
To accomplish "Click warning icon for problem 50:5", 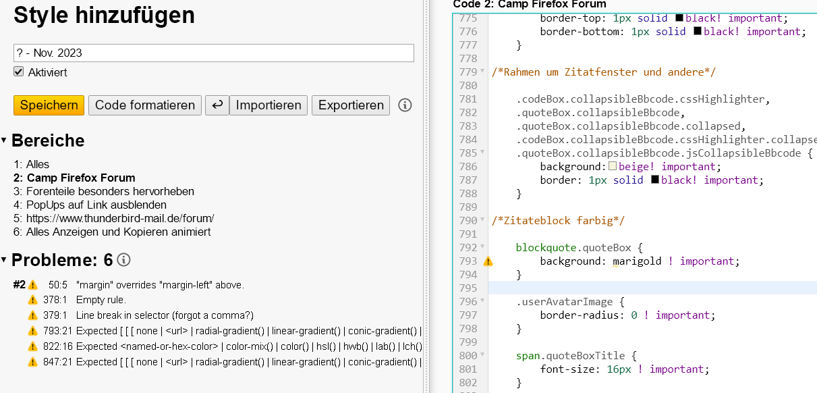I will [32, 285].
